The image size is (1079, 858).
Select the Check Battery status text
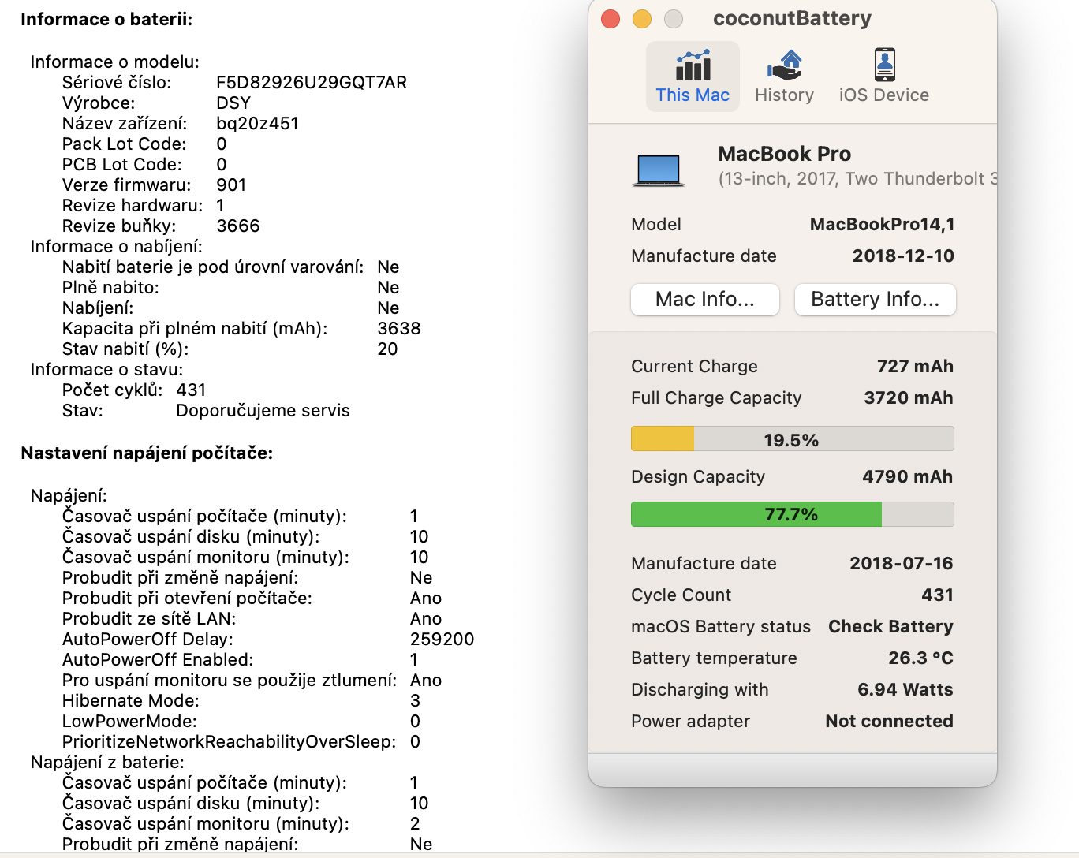point(890,626)
